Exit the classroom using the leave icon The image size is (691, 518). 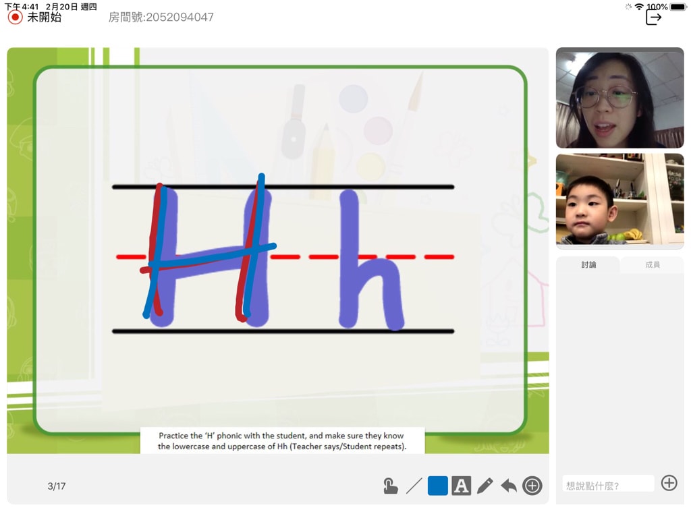click(x=653, y=17)
